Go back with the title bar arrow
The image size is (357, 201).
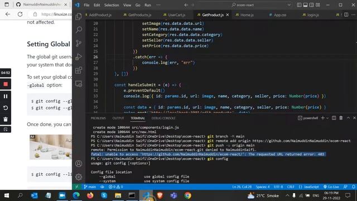click(x=186, y=5)
